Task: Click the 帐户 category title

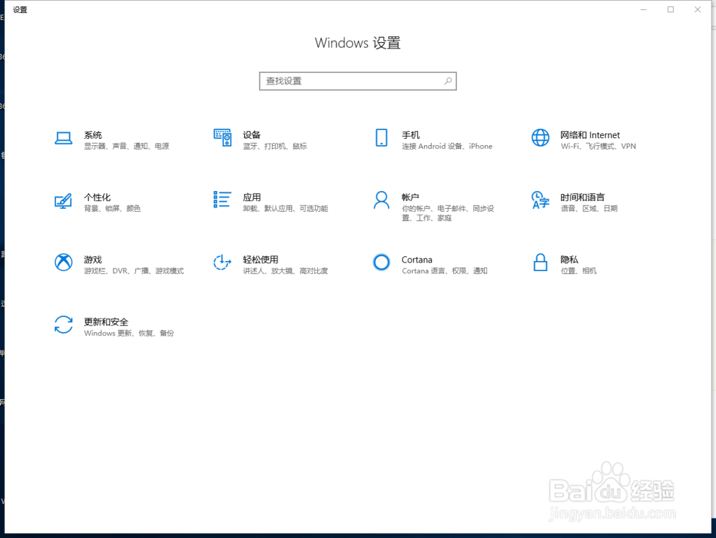Action: [x=410, y=197]
